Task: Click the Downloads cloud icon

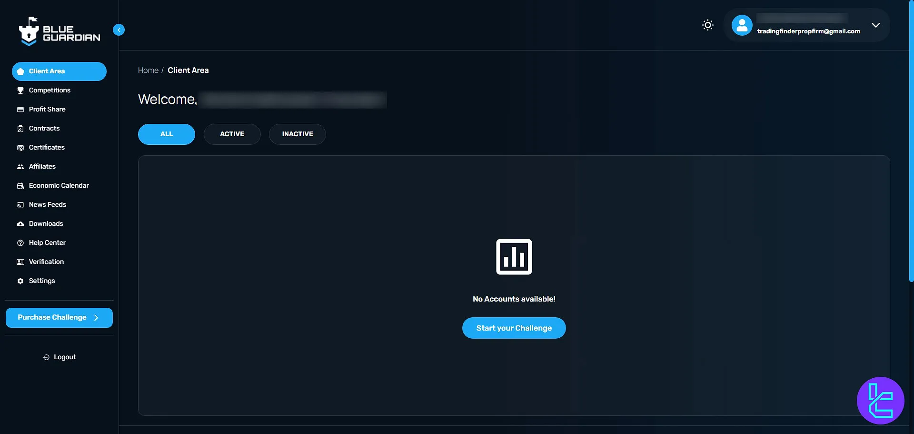Action: point(20,224)
